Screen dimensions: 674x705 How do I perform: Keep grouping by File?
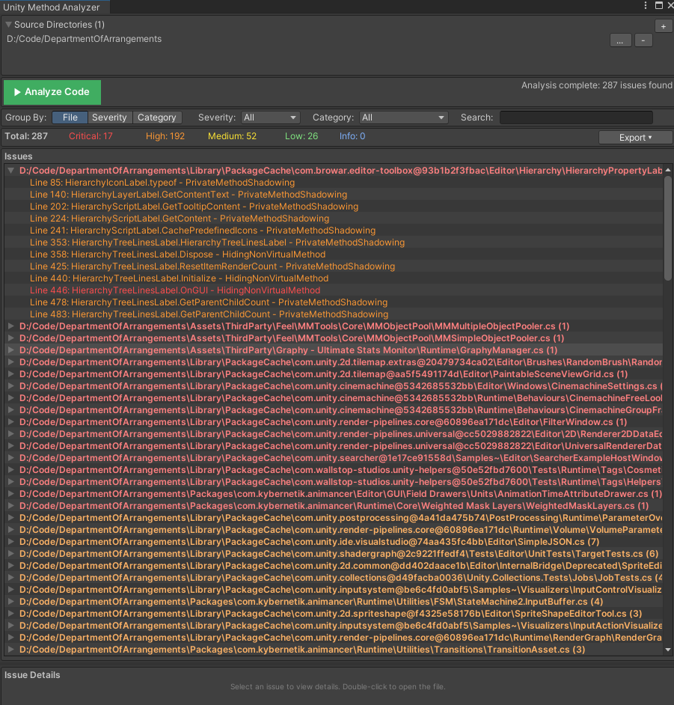point(70,117)
